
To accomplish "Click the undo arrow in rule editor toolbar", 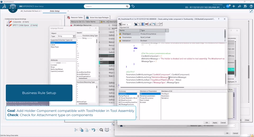I will pyautogui.click(x=154, y=24).
